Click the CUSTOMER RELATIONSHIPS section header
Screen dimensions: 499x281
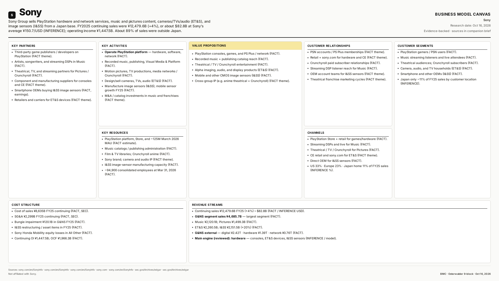click(x=329, y=46)
